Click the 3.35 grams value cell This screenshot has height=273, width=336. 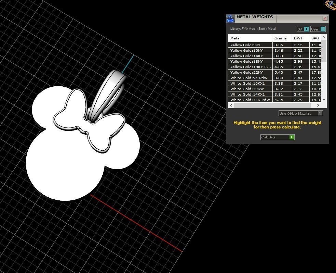click(x=282, y=45)
